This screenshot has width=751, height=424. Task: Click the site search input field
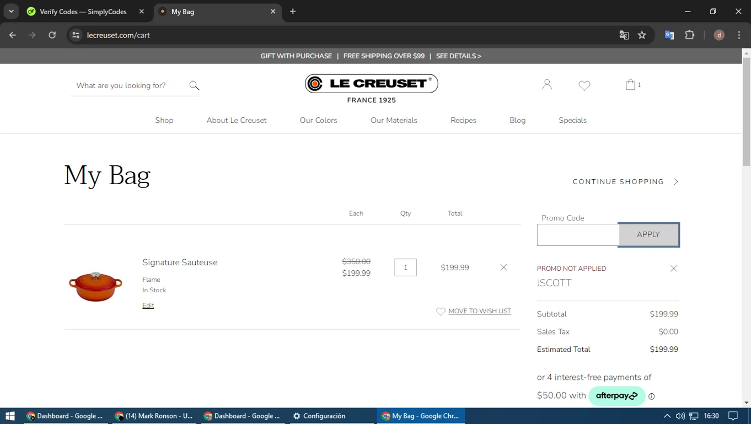(x=129, y=86)
